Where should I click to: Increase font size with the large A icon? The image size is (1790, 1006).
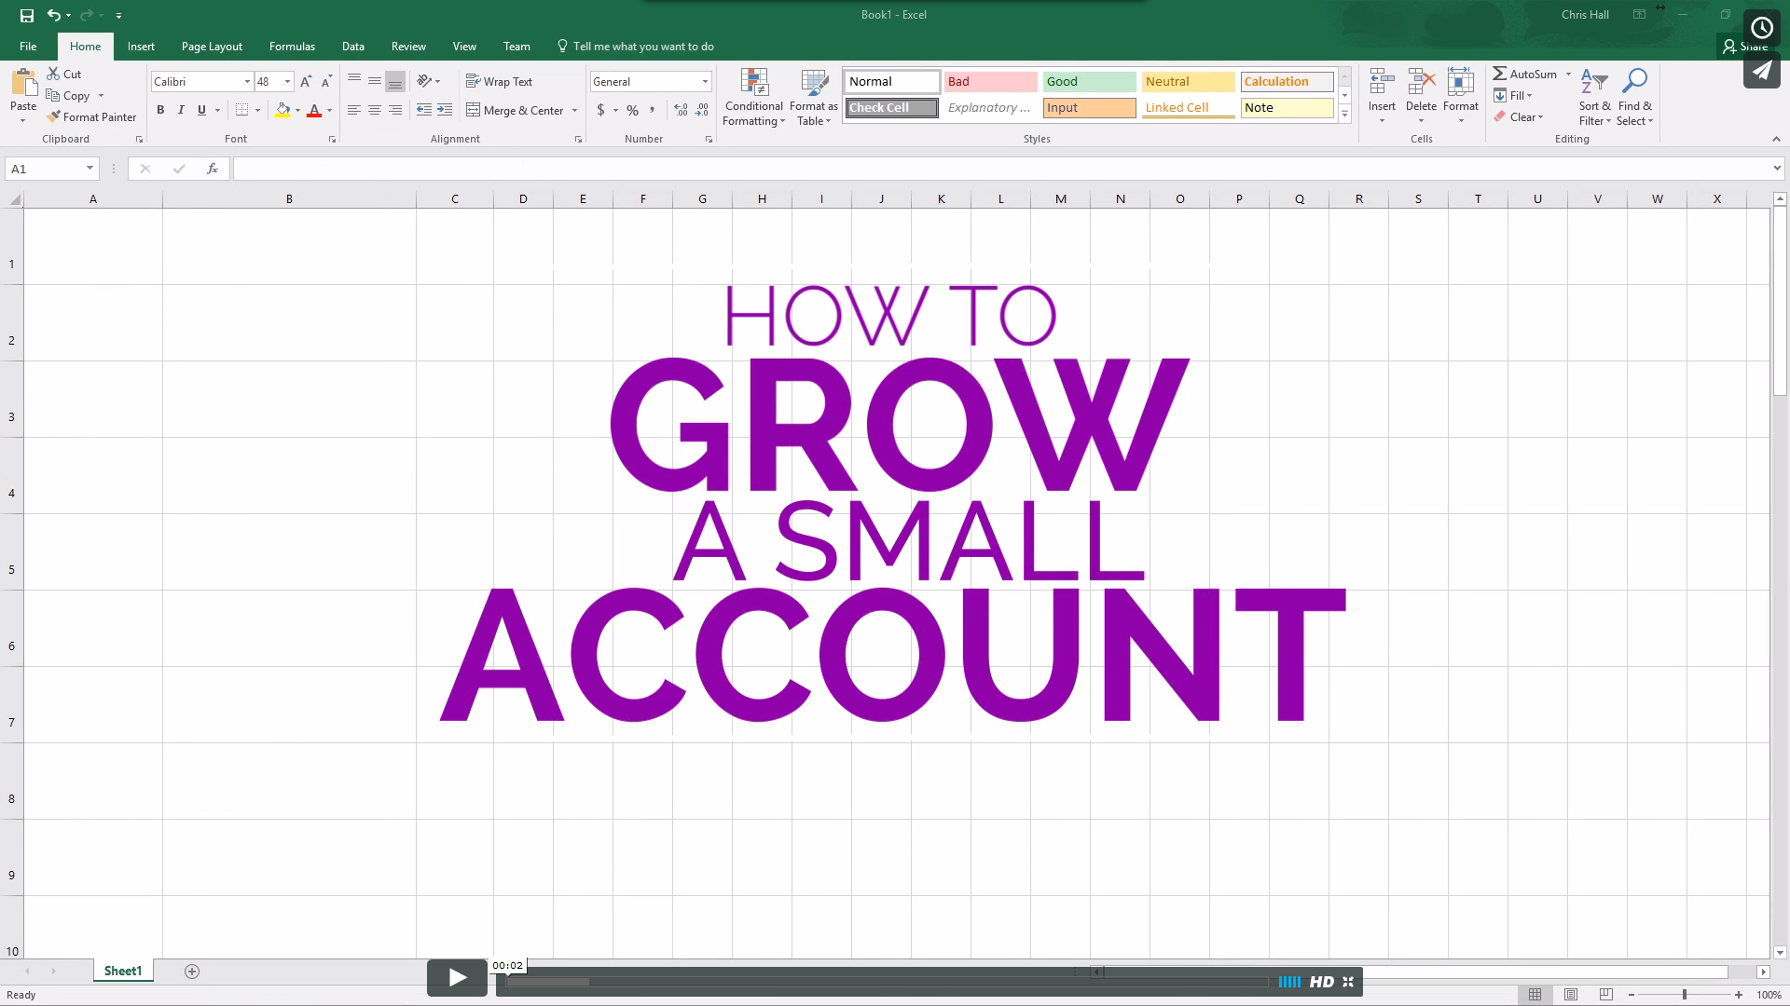[x=306, y=82]
